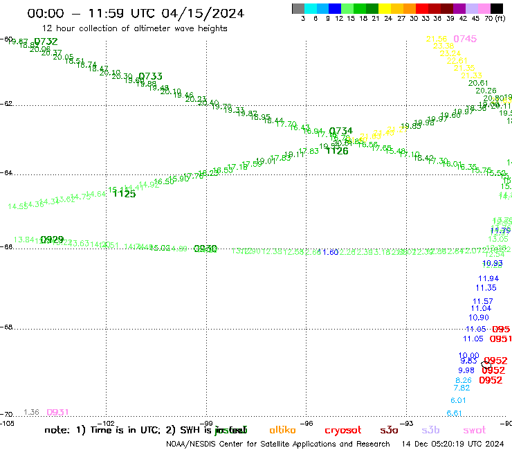Click the -93 longitude axis label
The width and height of the screenshot is (512, 450).
pos(407,424)
